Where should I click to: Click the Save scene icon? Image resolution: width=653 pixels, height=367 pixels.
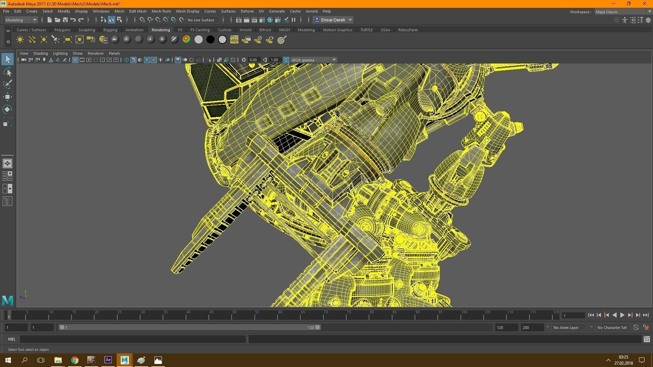65,20
